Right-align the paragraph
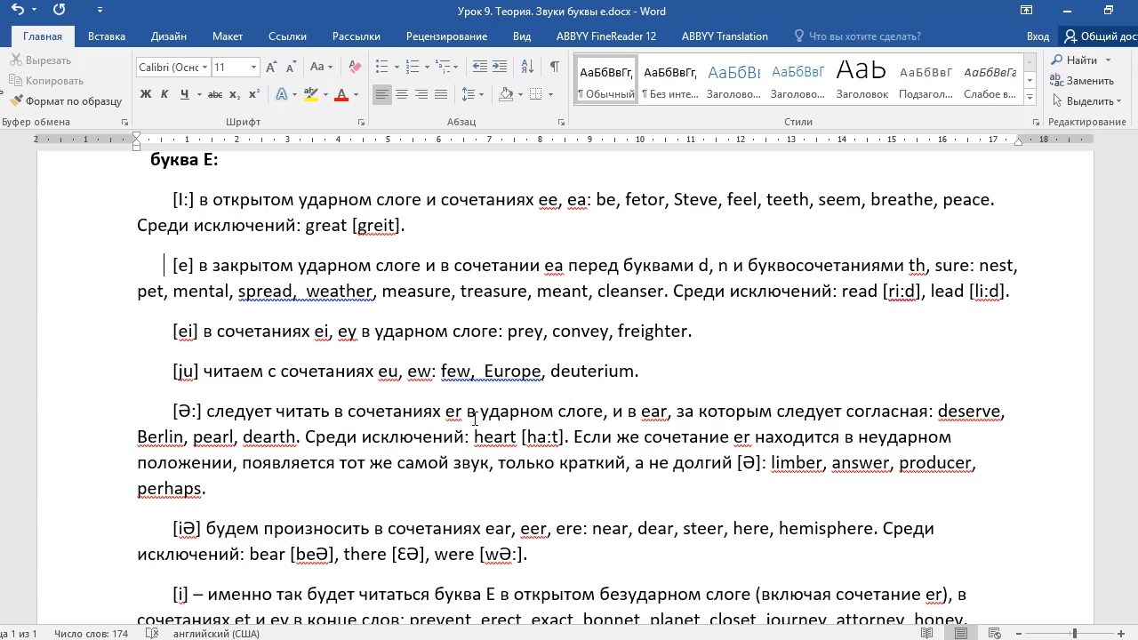1138x640 pixels. pos(421,94)
